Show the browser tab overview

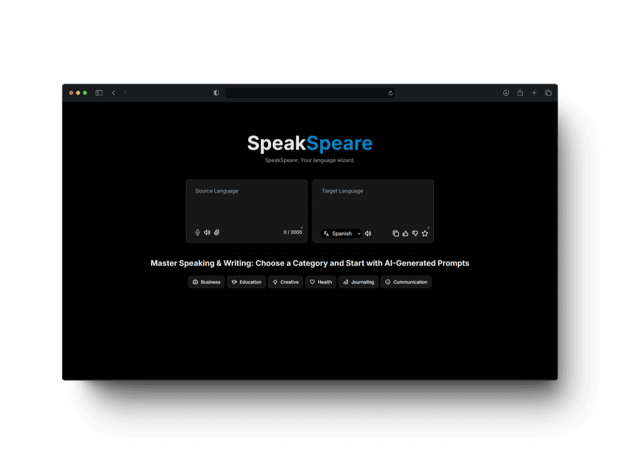548,93
